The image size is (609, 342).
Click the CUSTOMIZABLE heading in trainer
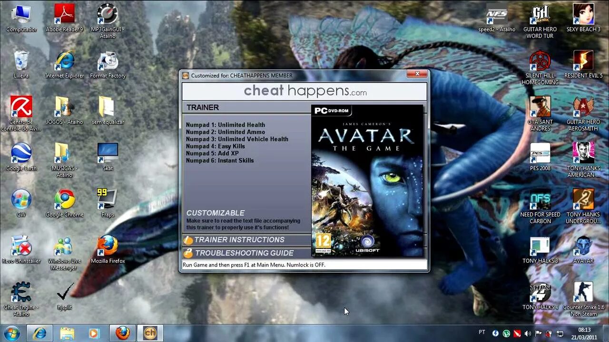(x=216, y=213)
